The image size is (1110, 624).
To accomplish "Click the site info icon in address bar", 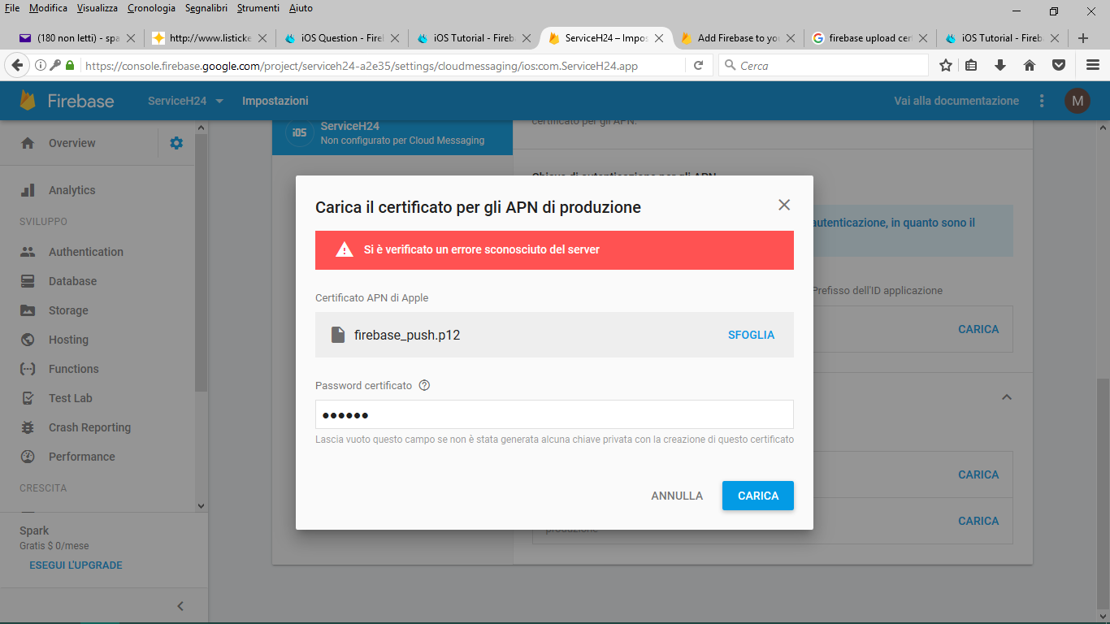I will coord(40,66).
